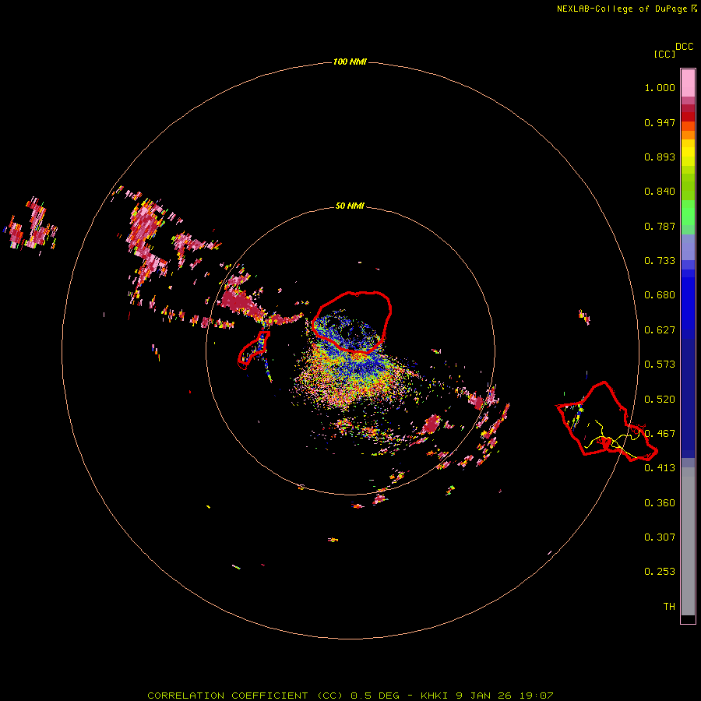
Task: Click the TH legend label
Action: (669, 606)
